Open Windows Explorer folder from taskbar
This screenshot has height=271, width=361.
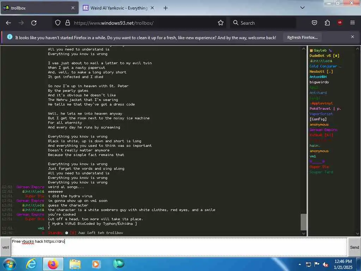75,264
